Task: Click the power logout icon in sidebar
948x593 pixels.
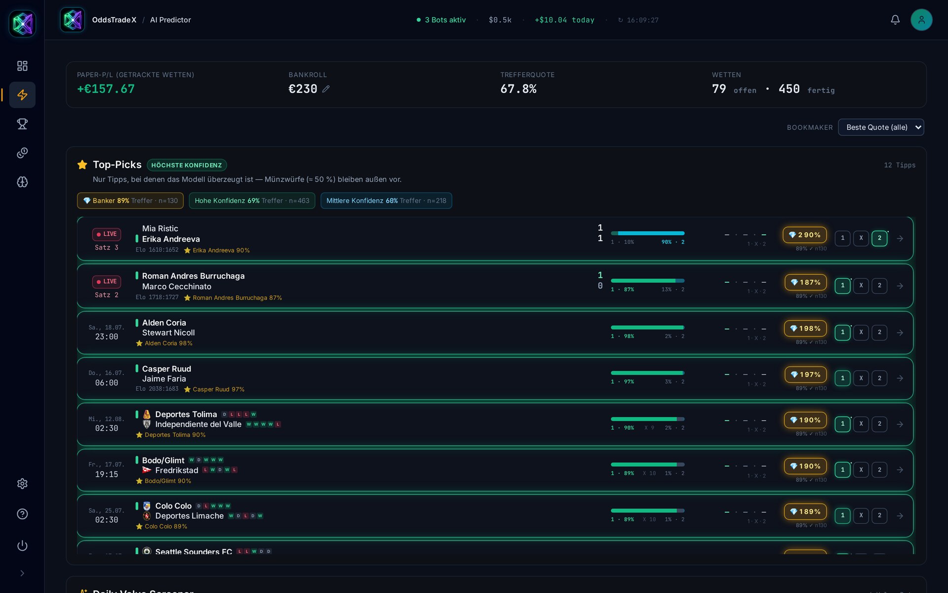Action: (x=22, y=546)
